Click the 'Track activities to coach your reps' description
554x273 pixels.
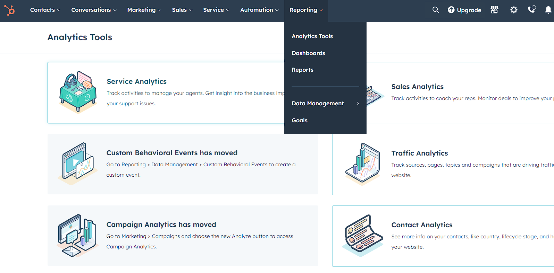point(472,98)
